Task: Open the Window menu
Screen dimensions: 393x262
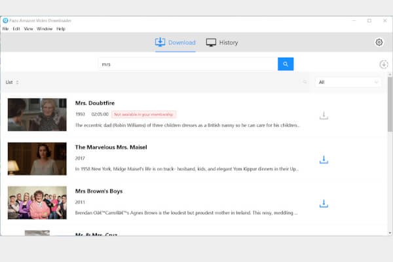Action: pos(45,29)
